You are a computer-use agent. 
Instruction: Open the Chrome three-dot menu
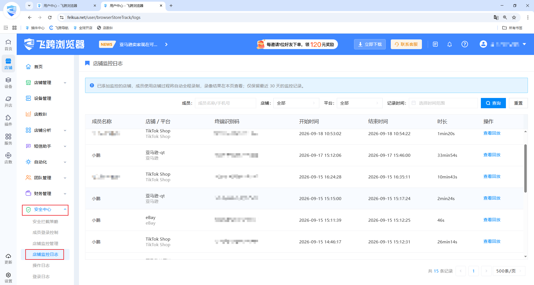(528, 17)
